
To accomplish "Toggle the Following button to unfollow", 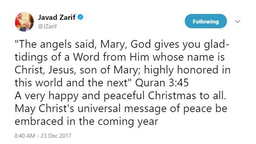I will pyautogui.click(x=206, y=21).
